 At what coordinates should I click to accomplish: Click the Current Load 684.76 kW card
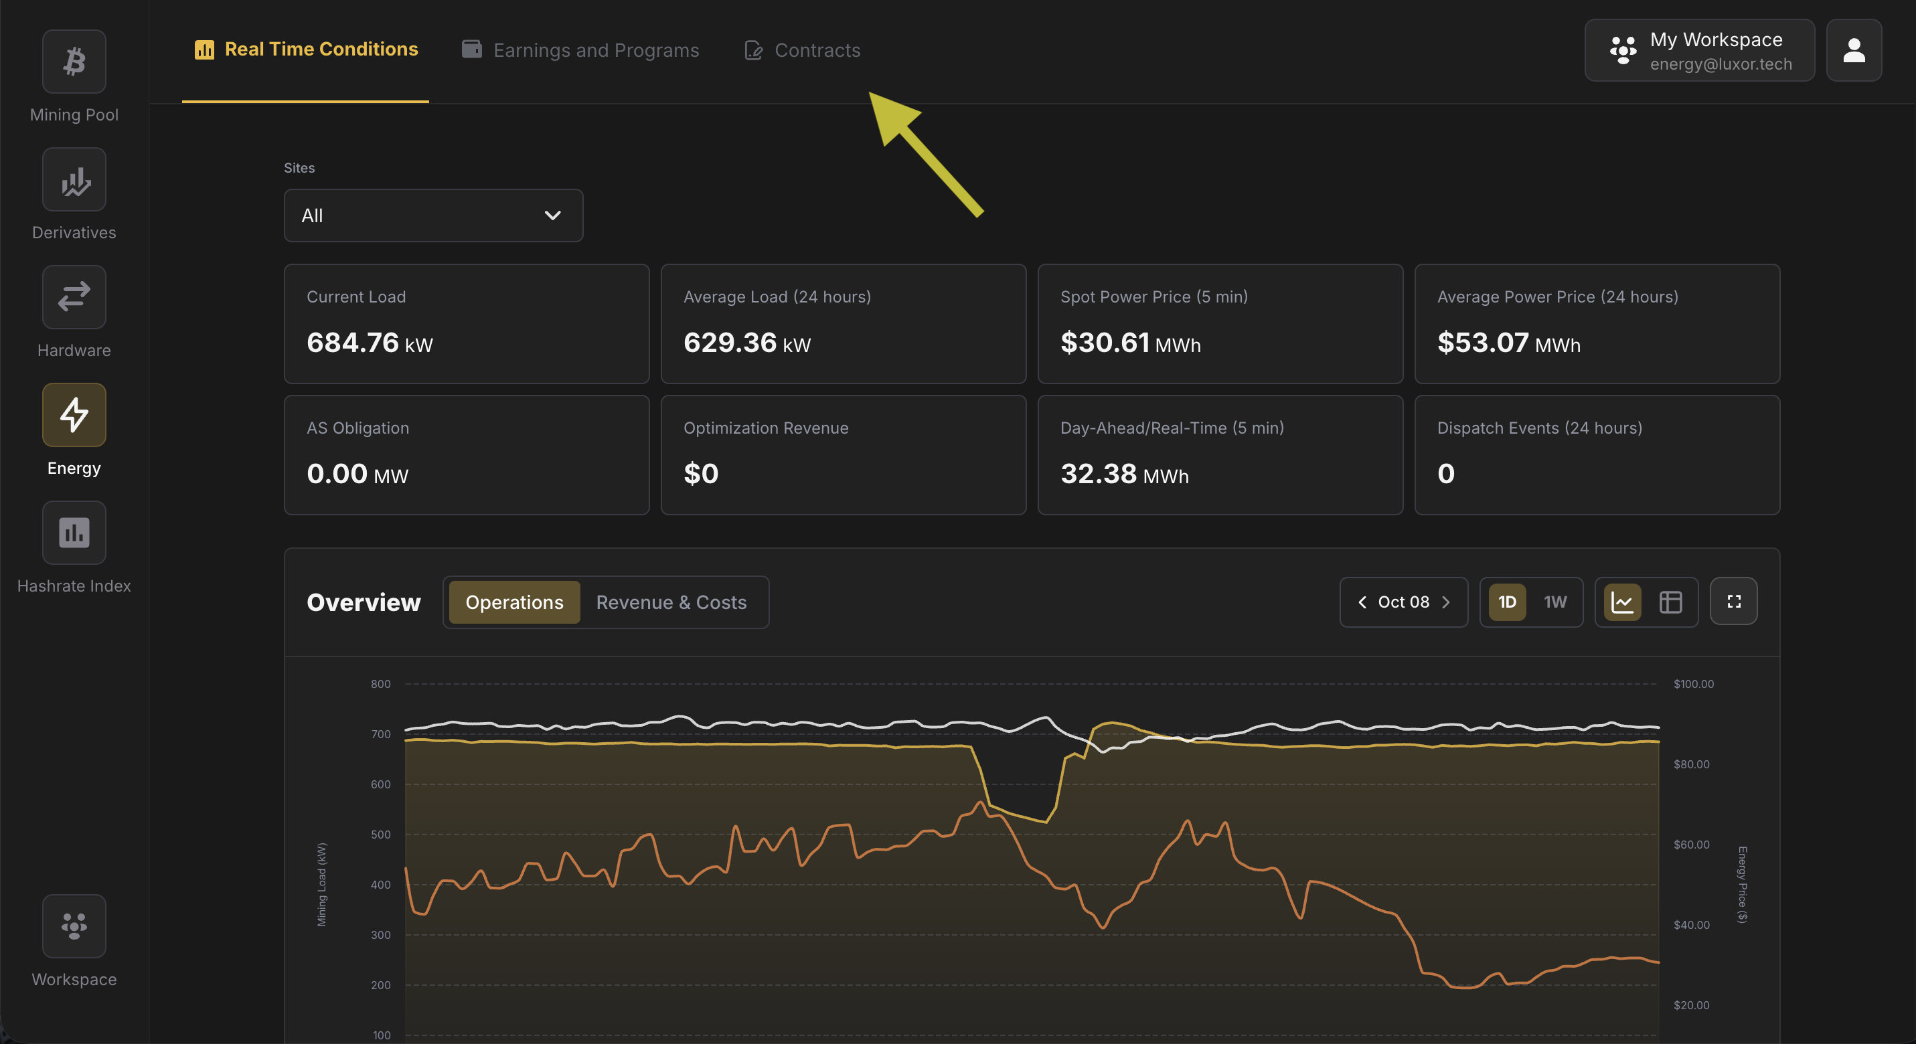(x=467, y=324)
